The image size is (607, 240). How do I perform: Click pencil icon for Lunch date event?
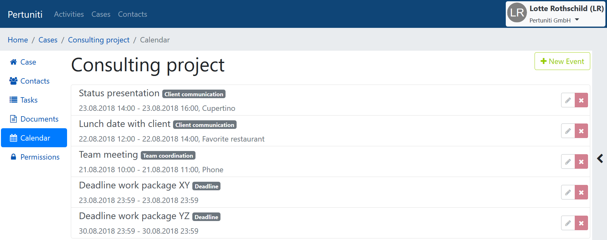coord(568,131)
